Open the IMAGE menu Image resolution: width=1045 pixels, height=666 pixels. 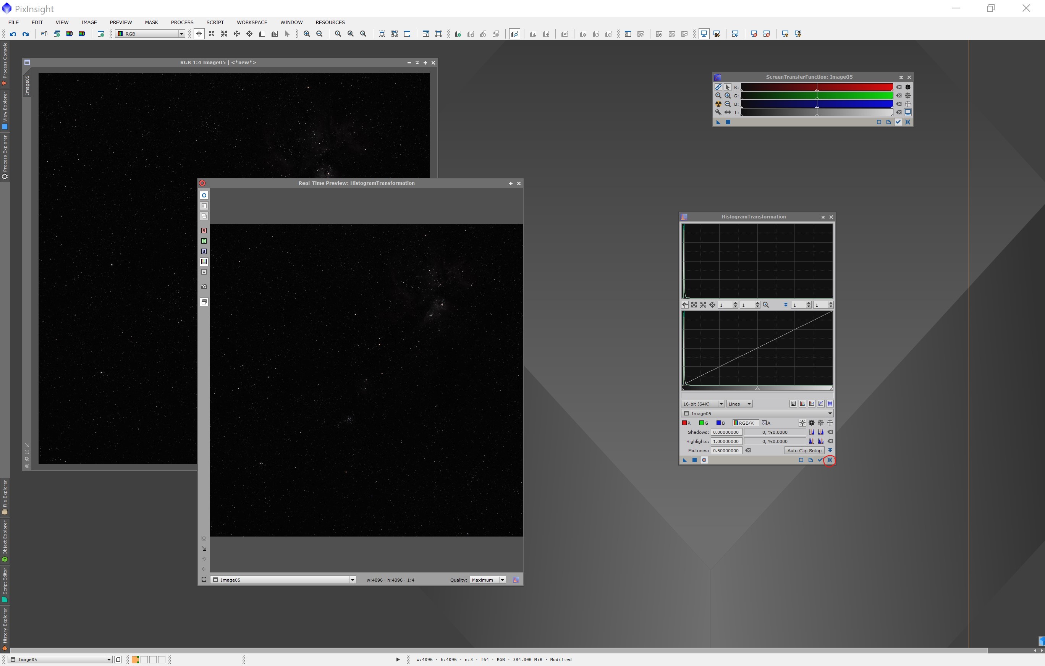point(89,23)
